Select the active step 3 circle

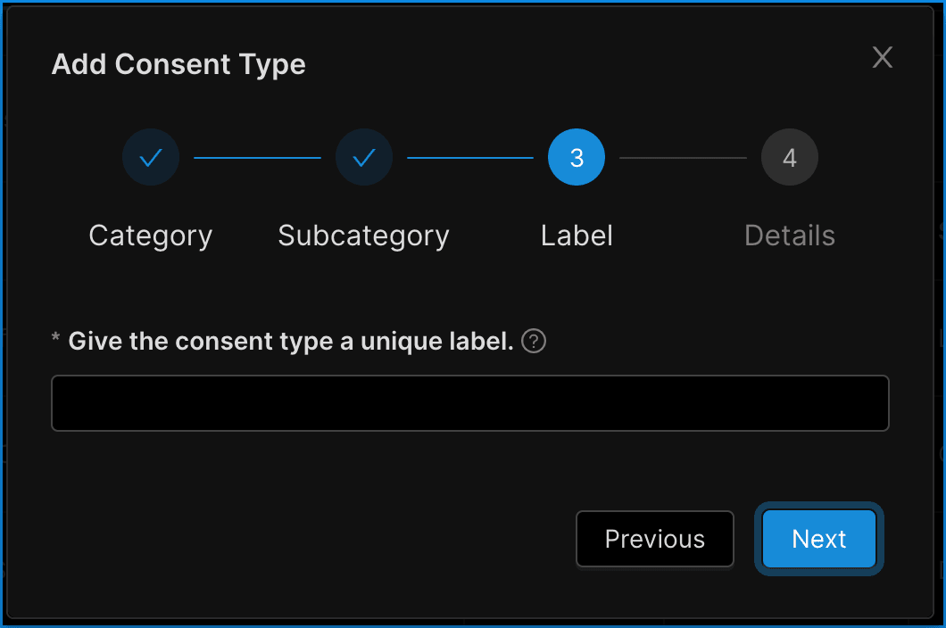(x=577, y=158)
